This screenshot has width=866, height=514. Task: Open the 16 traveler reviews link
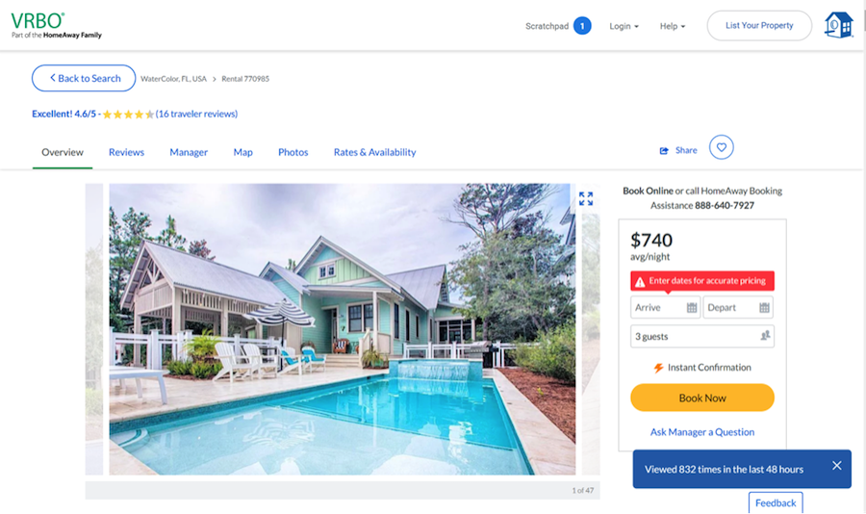point(196,114)
